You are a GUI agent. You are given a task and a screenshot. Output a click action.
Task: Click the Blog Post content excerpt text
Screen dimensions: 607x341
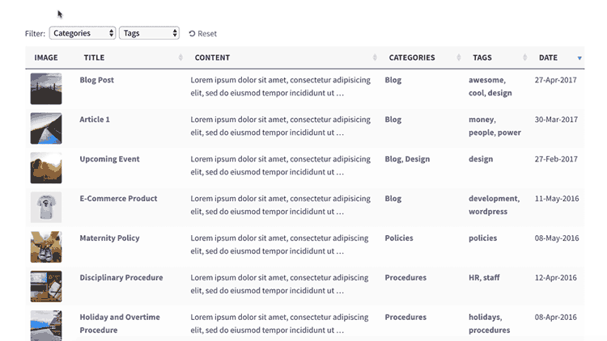pos(280,86)
